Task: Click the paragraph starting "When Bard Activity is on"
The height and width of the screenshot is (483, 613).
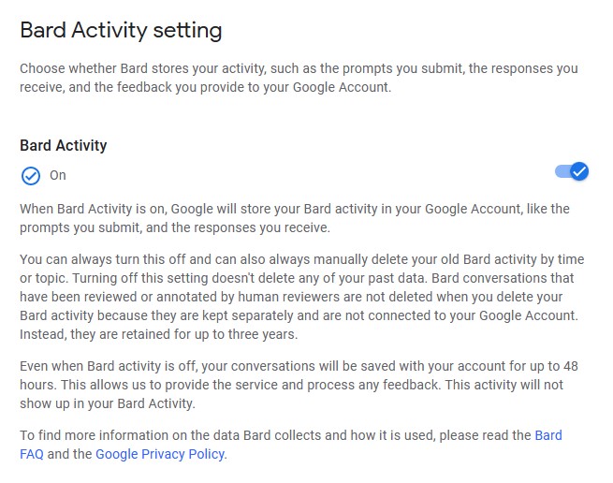Action: click(295, 218)
